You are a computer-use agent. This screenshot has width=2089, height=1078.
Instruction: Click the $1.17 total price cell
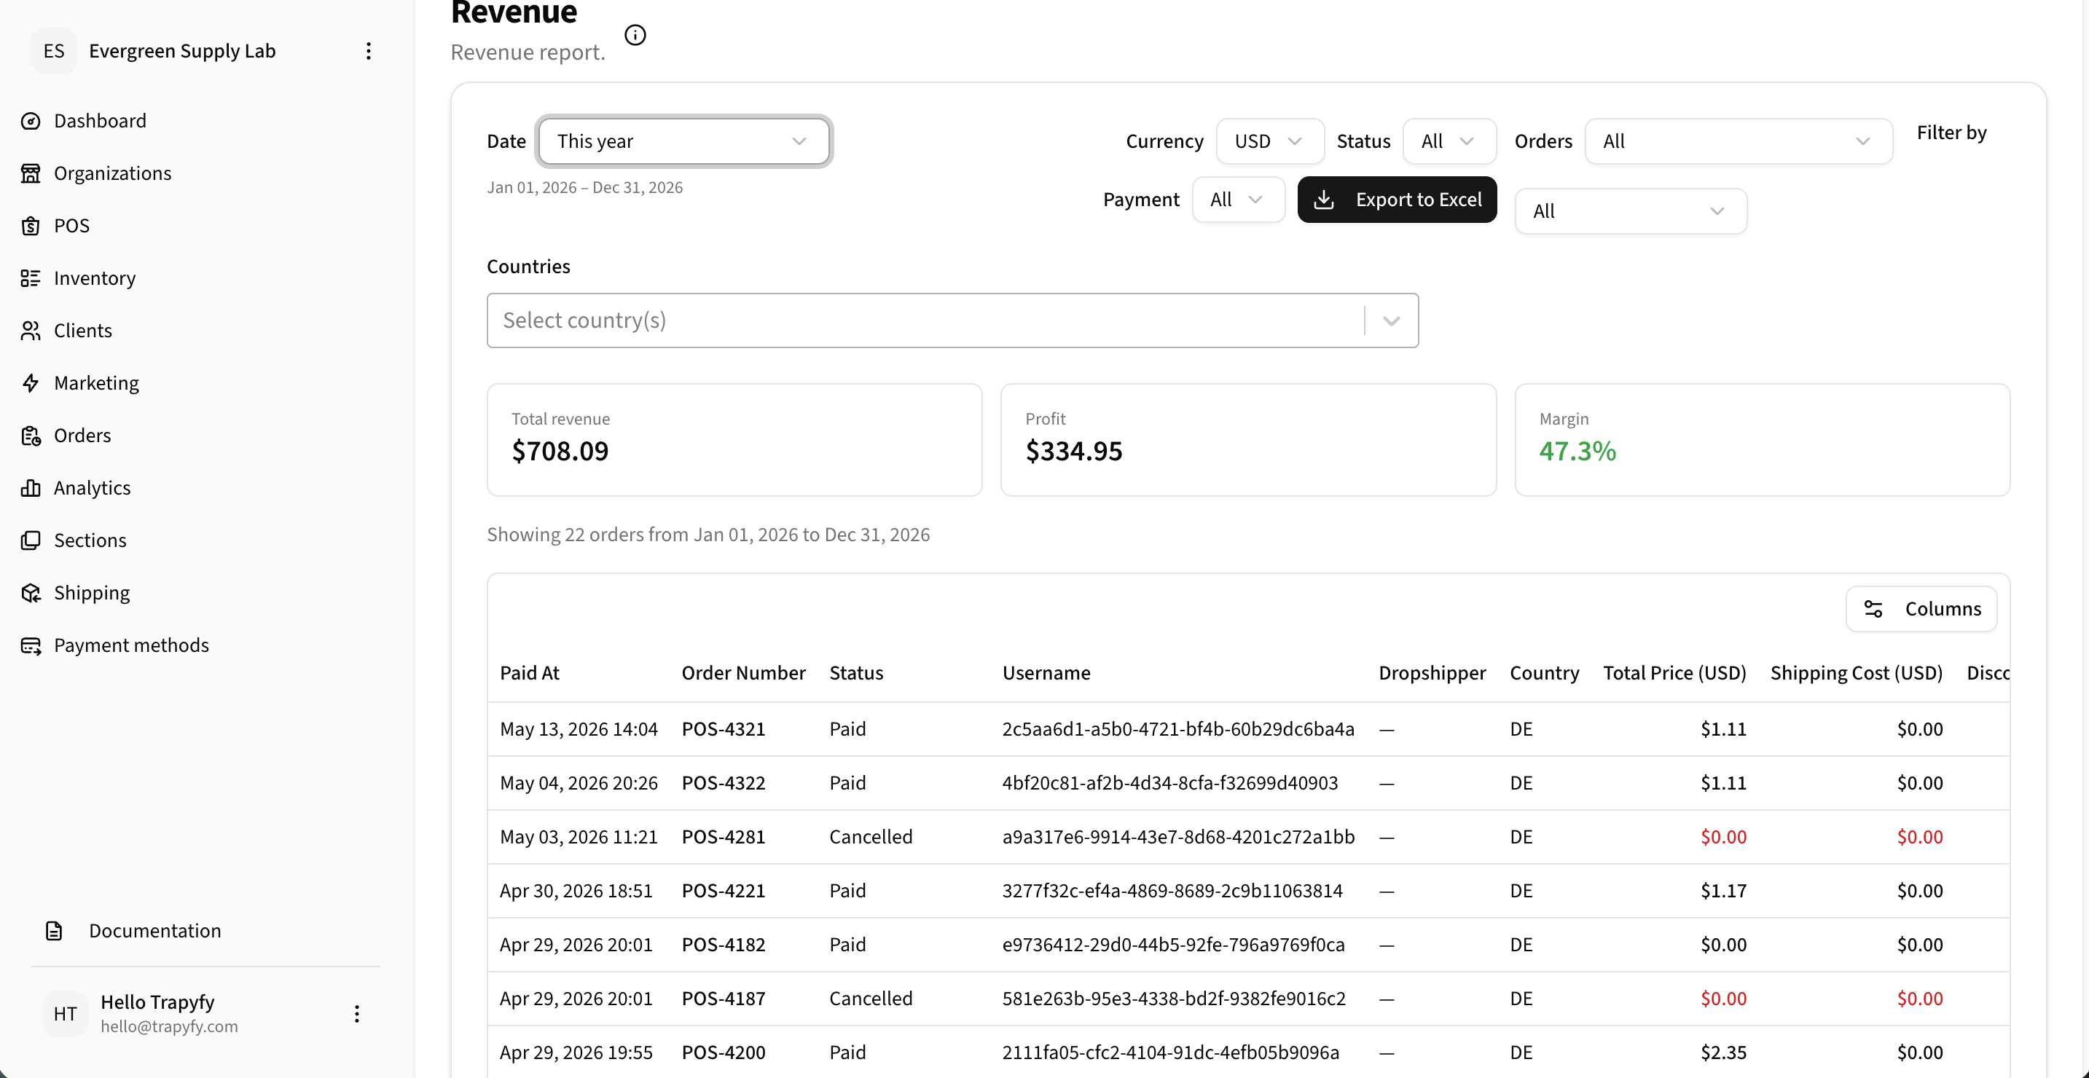click(1723, 892)
